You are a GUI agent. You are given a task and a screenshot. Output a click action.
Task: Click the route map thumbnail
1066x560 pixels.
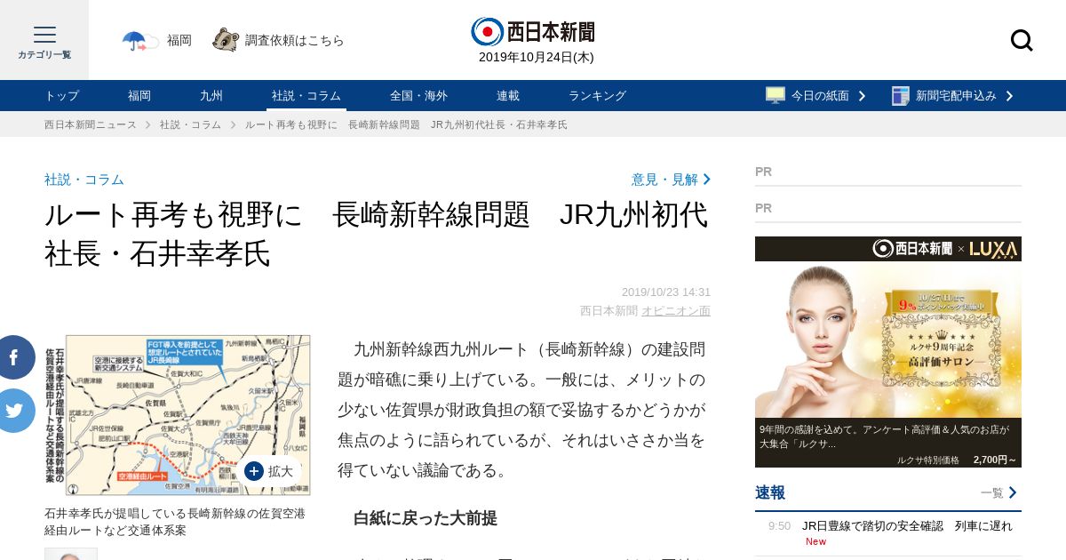[x=178, y=415]
